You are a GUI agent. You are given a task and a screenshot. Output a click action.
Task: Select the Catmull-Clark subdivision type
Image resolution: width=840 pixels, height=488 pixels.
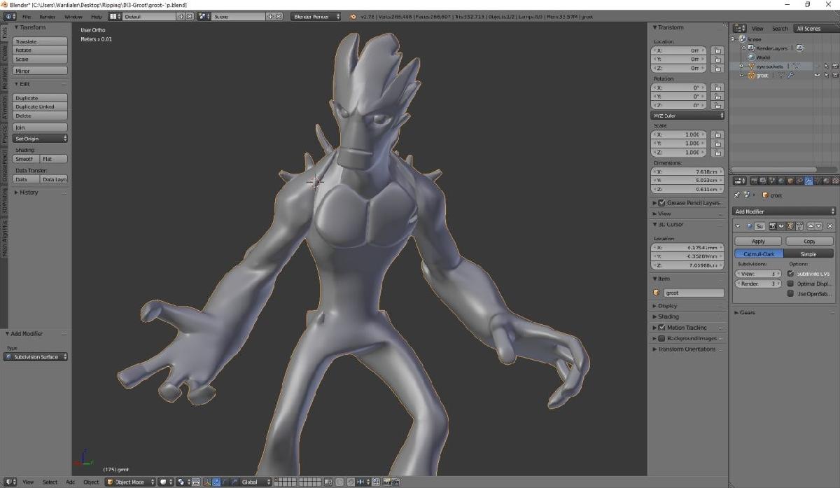coord(759,254)
